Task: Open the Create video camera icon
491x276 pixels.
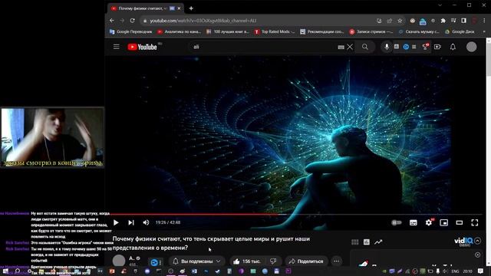Action: pyautogui.click(x=437, y=47)
